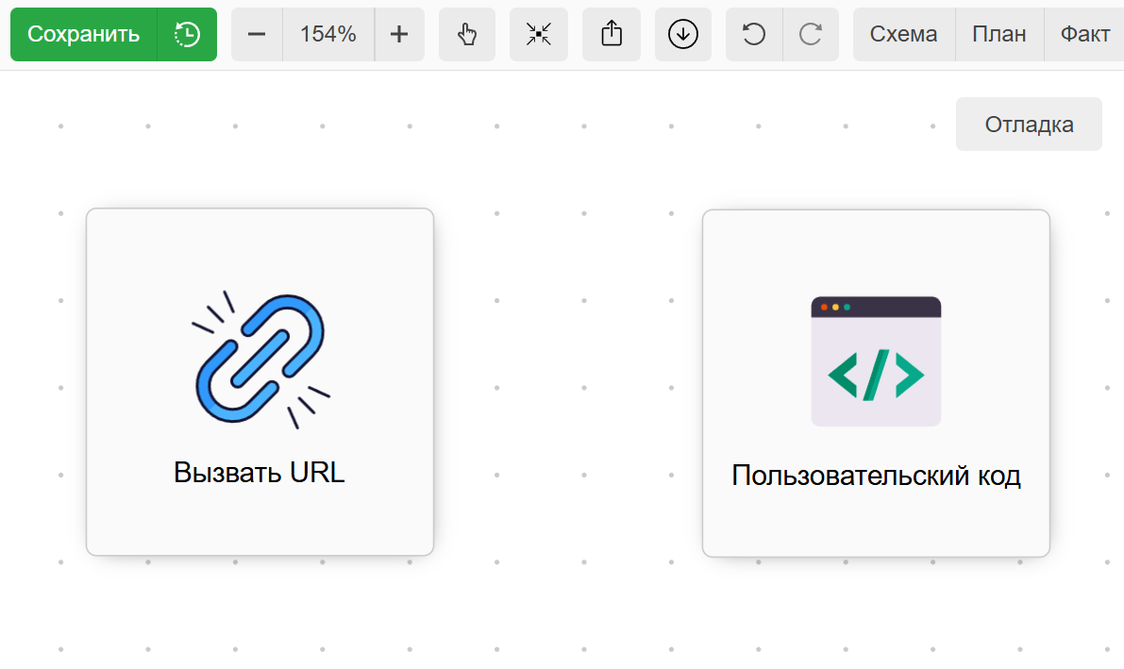
Task: Select the hand pan tool
Action: (x=467, y=35)
